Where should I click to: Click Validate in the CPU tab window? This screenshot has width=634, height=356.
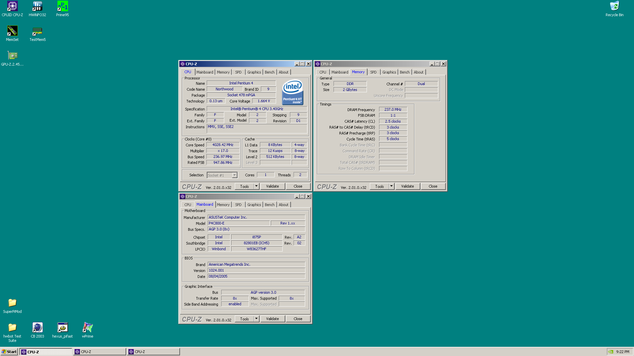272,186
